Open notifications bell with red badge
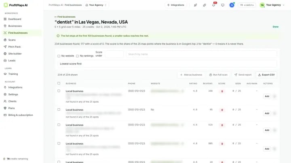This screenshot has height=163, width=291. pyautogui.click(x=214, y=5)
